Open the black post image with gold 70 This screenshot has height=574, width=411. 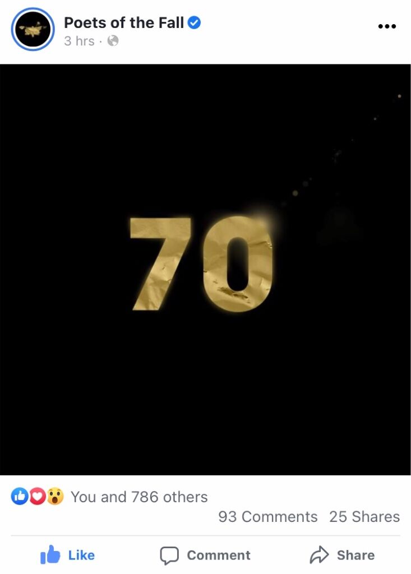click(205, 270)
